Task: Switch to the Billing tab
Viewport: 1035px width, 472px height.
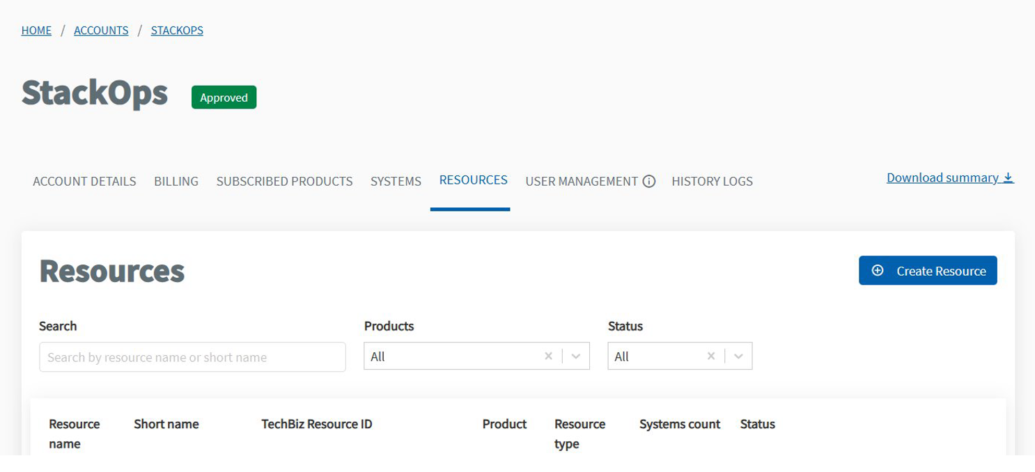Action: (x=176, y=181)
